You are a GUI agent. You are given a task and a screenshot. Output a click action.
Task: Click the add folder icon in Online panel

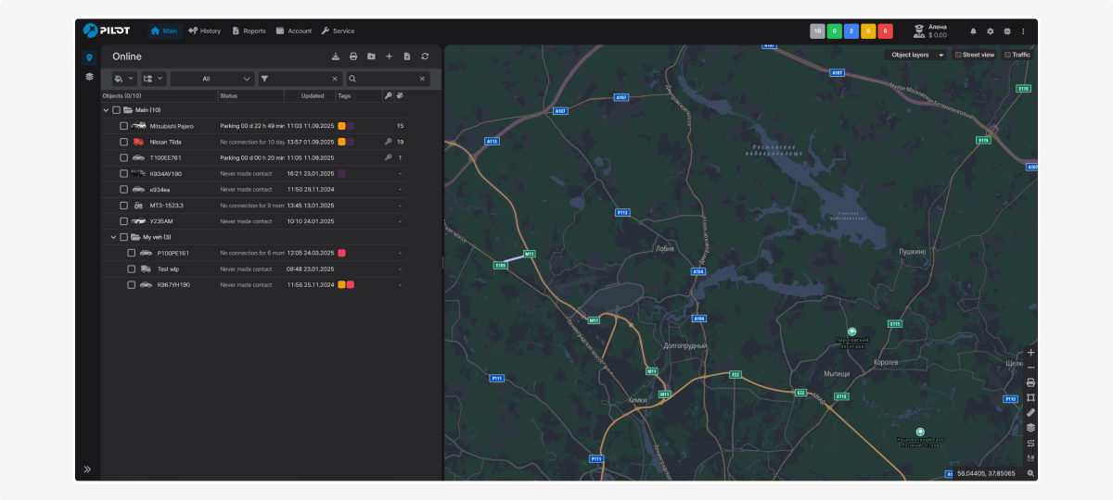tap(371, 56)
